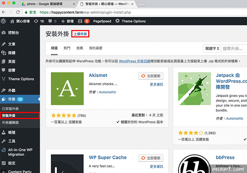Screen dimensions: 247x173
Task: Open 文章 pushpin icon in sidebar
Action: [4, 44]
